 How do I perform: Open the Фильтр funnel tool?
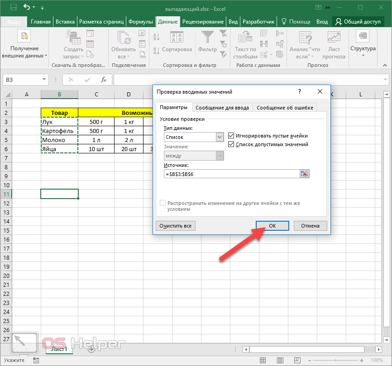(x=208, y=37)
